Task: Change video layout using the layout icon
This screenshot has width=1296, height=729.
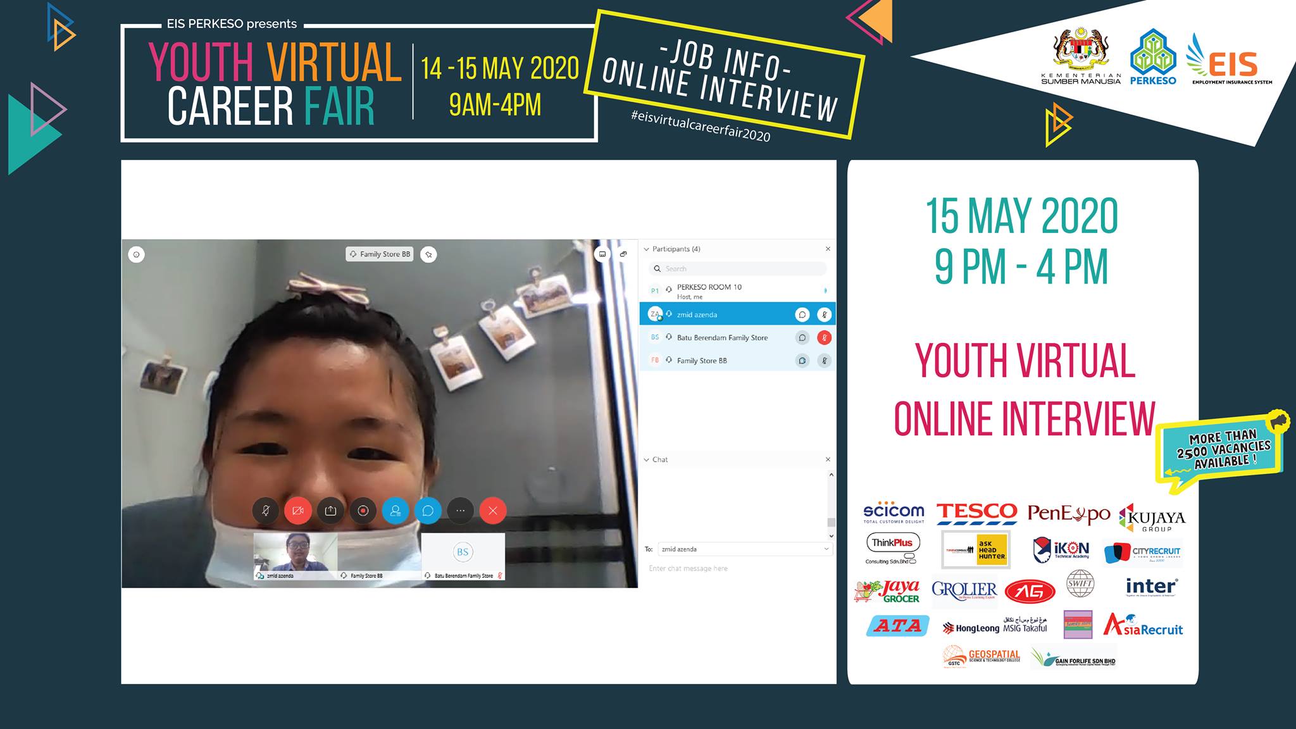Action: click(x=602, y=254)
